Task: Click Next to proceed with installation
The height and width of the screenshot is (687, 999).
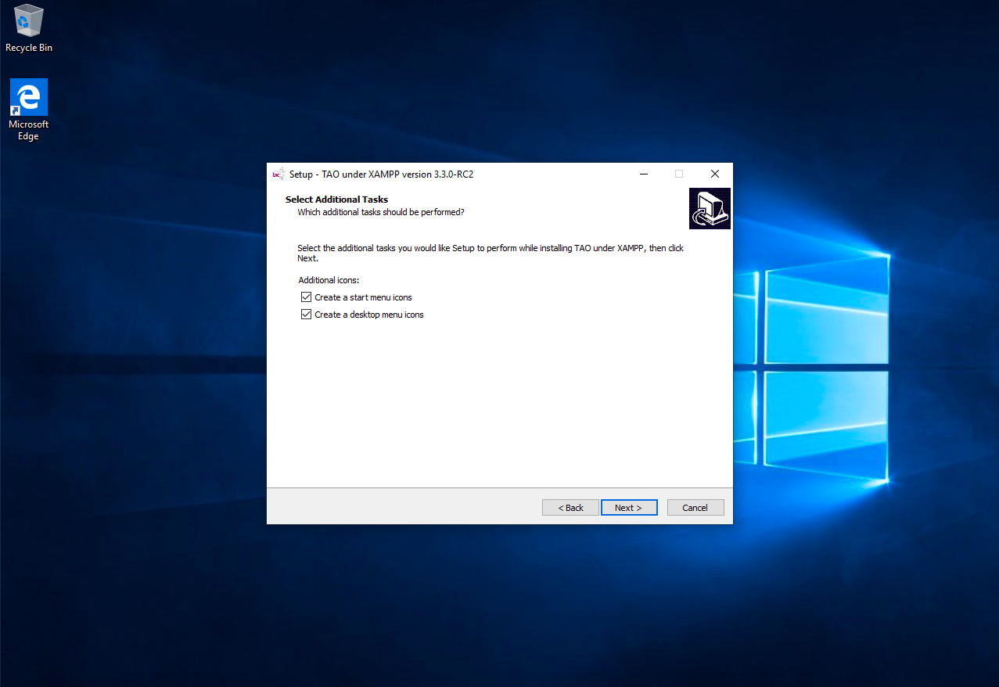Action: 629,507
